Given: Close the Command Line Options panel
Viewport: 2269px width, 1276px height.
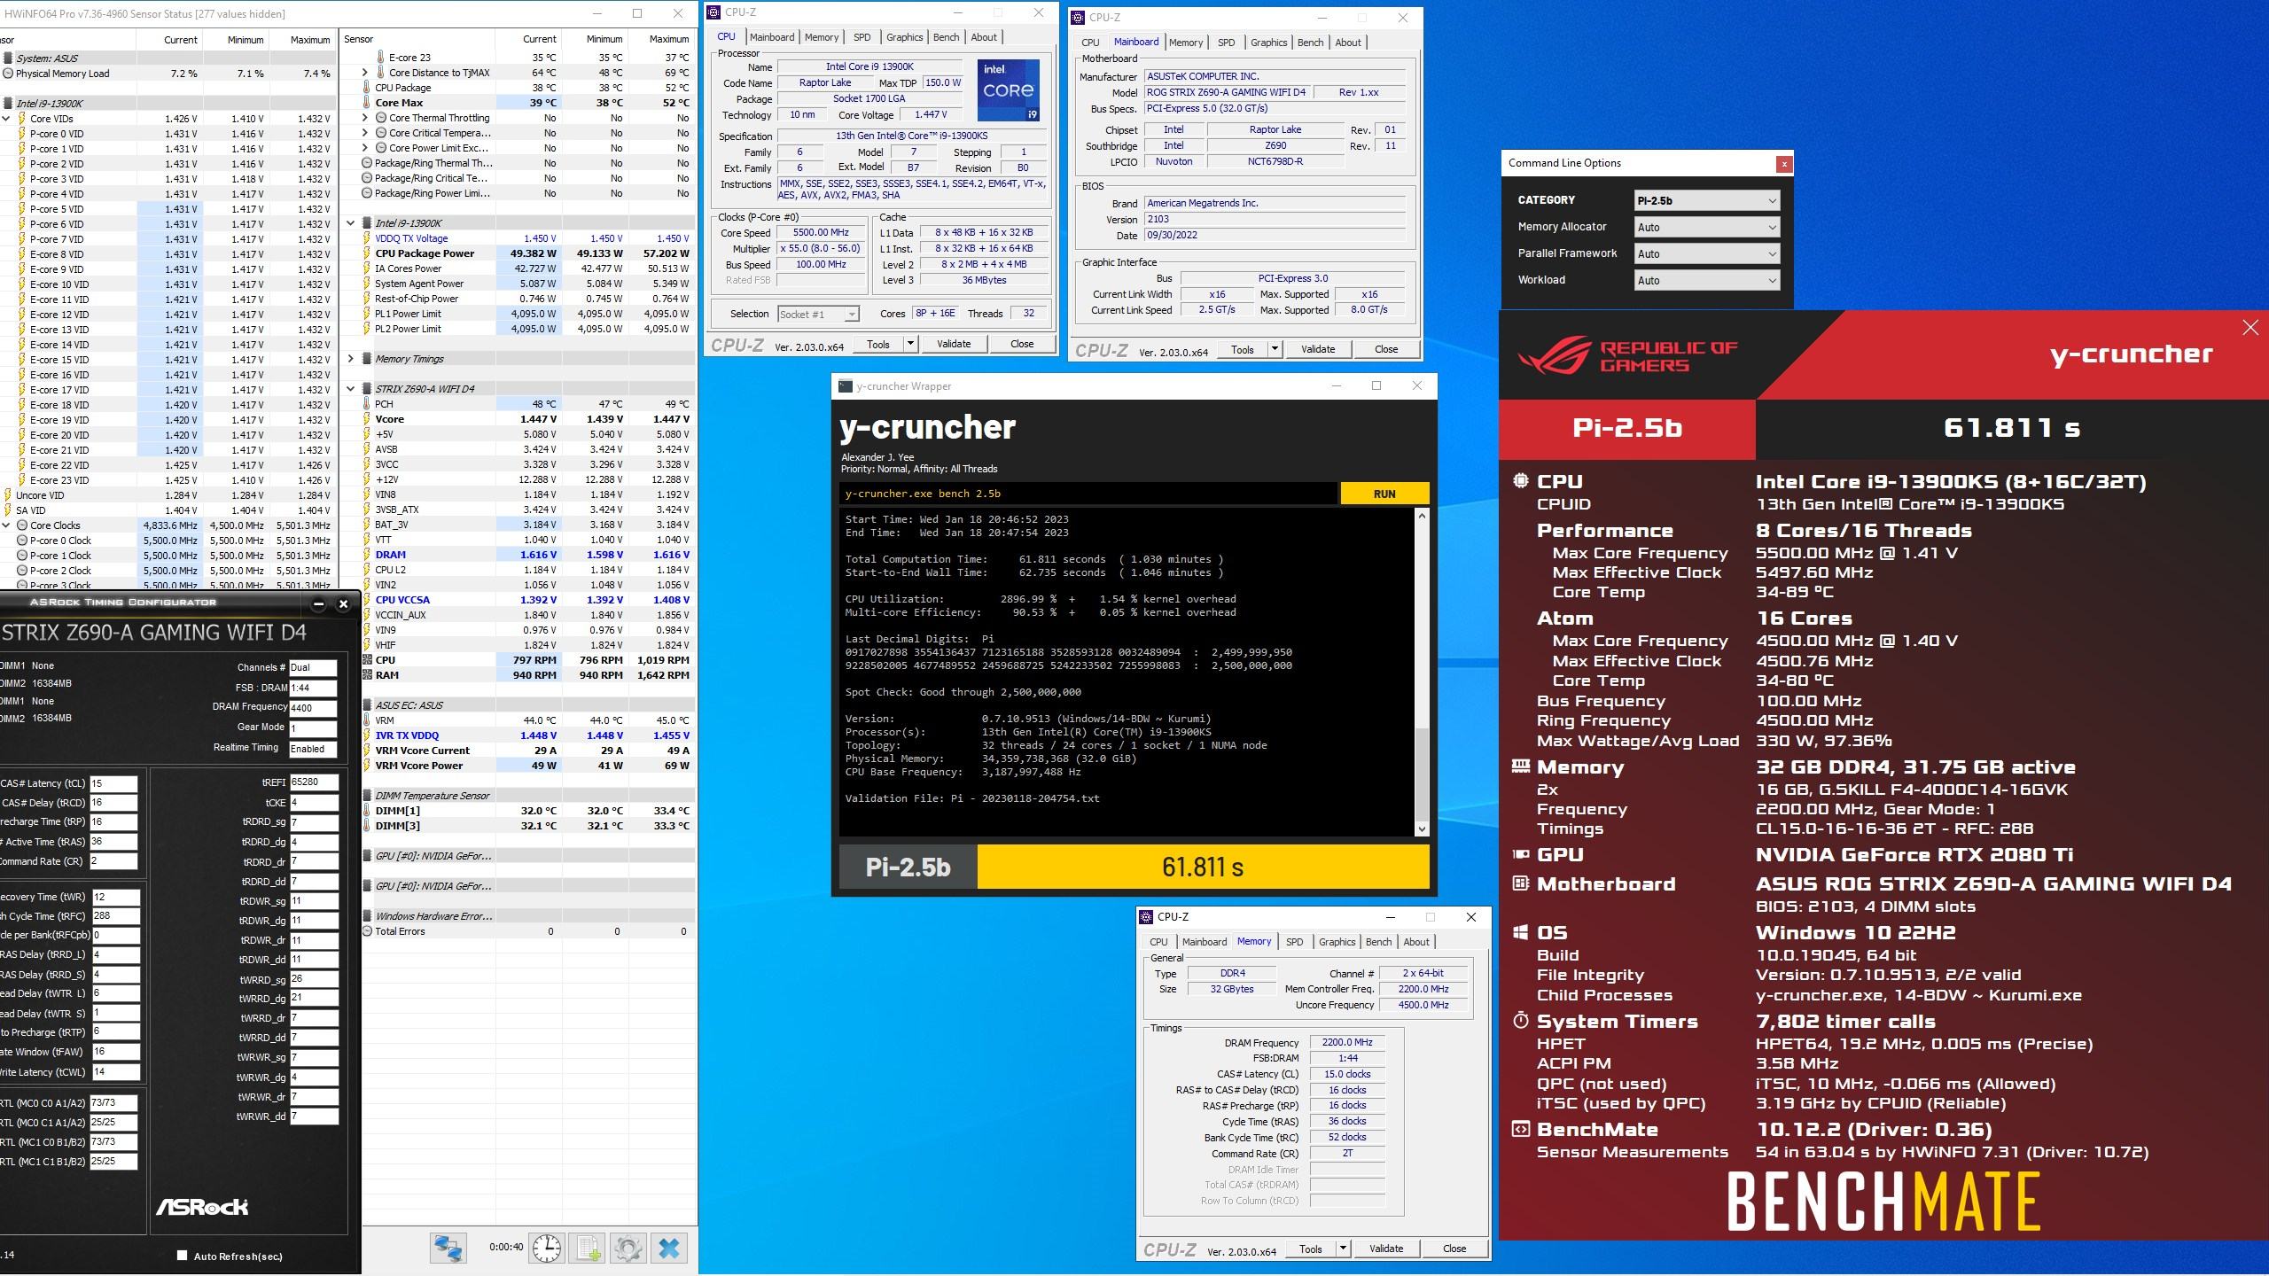Looking at the screenshot, I should (x=1784, y=164).
